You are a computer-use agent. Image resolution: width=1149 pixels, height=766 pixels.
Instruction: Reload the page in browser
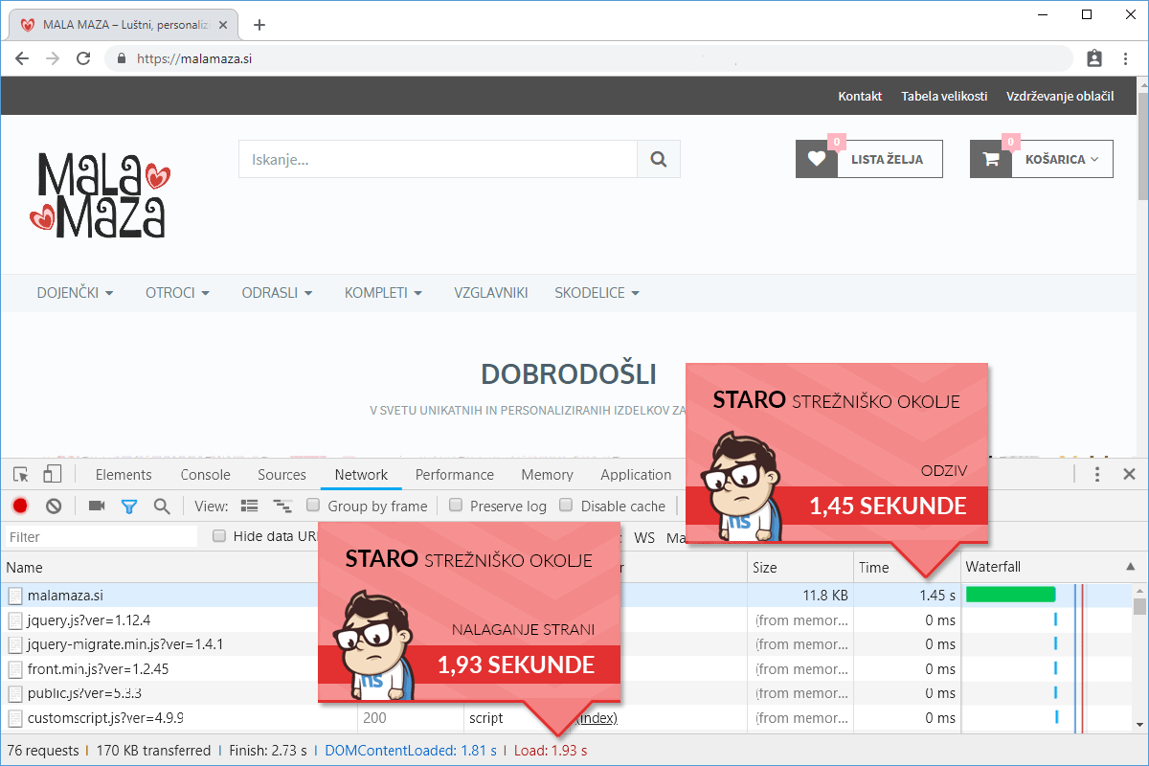click(83, 58)
